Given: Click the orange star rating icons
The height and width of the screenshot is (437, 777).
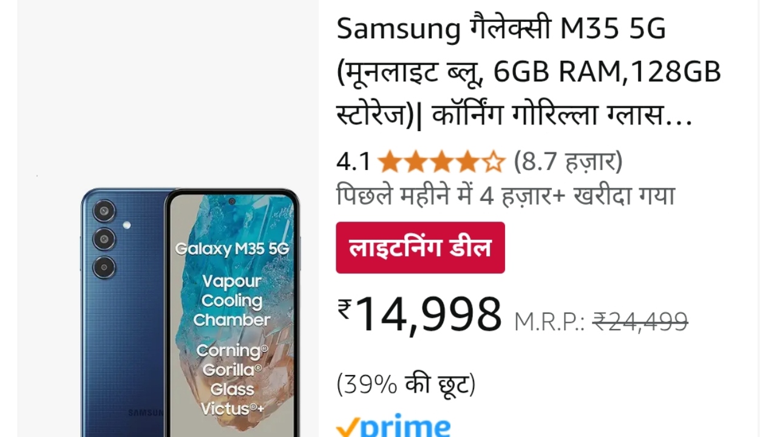Looking at the screenshot, I should pyautogui.click(x=441, y=163).
